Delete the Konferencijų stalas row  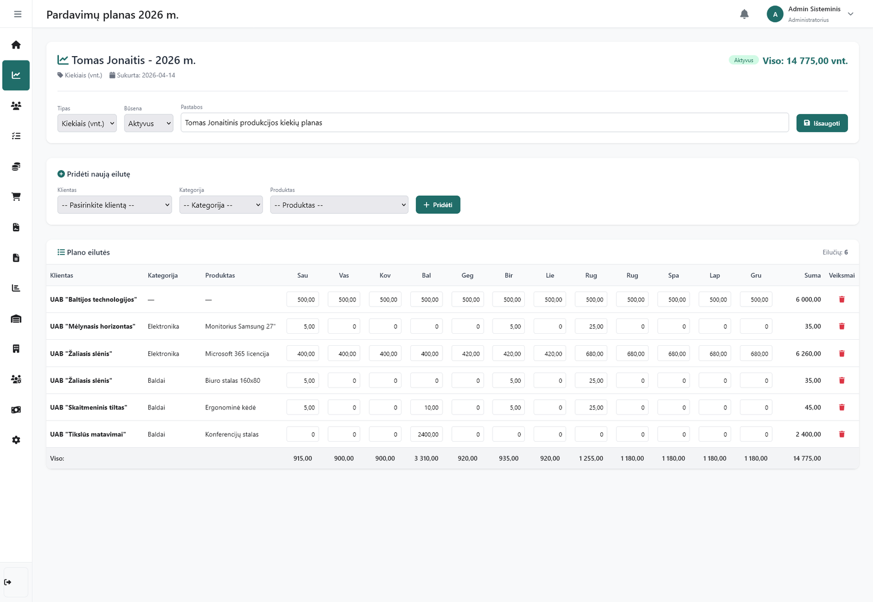(841, 435)
